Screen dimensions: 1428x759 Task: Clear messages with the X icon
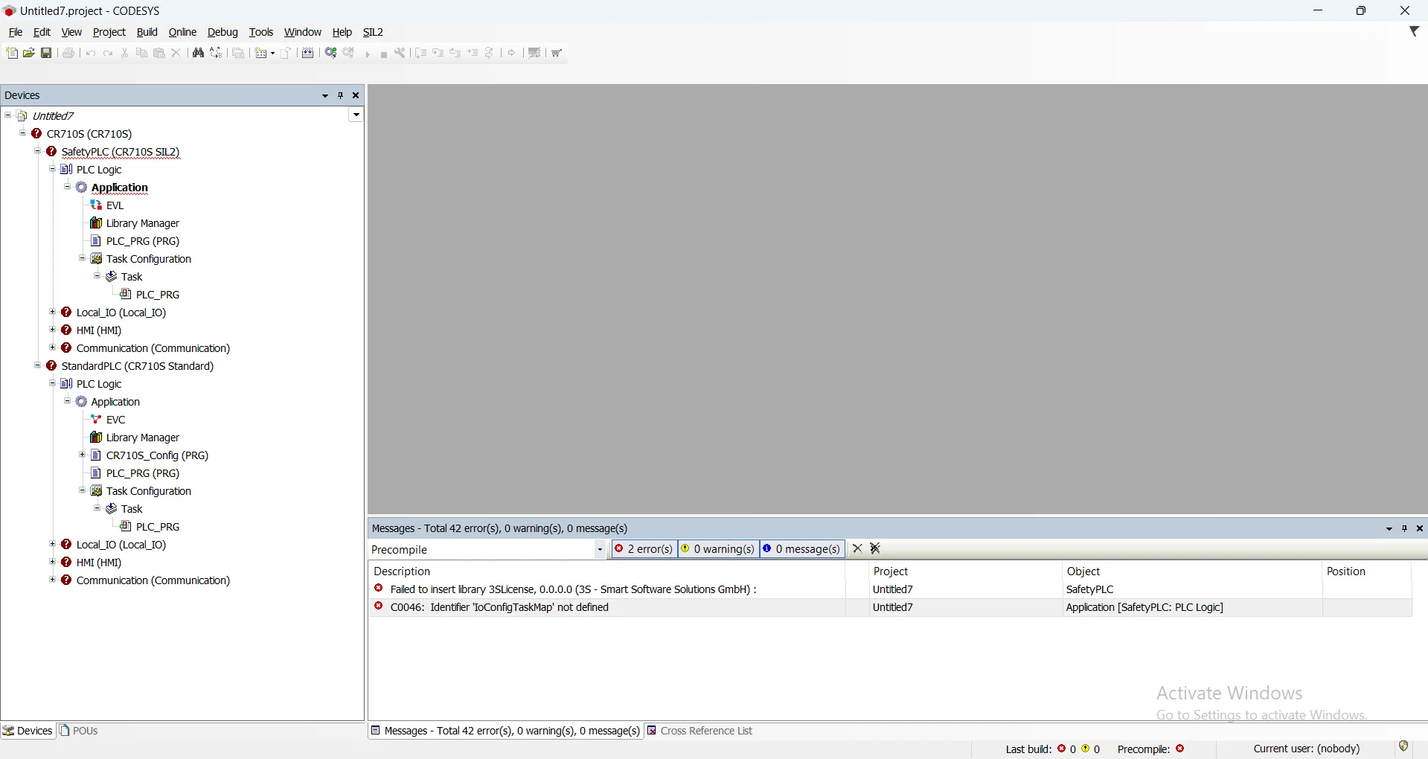pos(857,548)
